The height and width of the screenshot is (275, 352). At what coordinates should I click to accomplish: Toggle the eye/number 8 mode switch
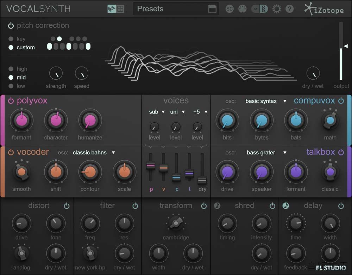pos(259,9)
